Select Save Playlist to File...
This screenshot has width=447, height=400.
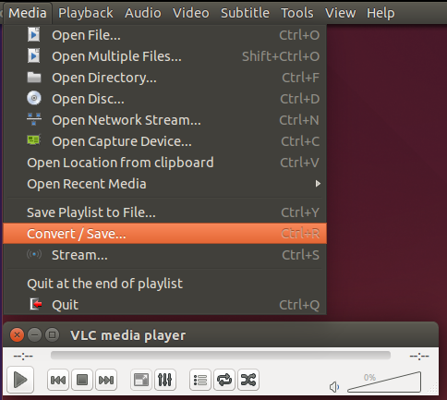click(x=164, y=212)
